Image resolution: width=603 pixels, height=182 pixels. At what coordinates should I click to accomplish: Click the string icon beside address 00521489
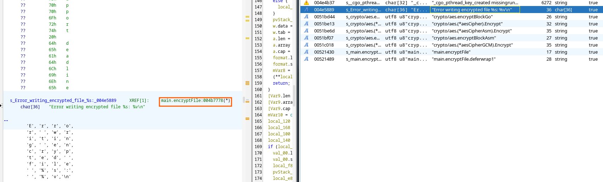pos(306,59)
